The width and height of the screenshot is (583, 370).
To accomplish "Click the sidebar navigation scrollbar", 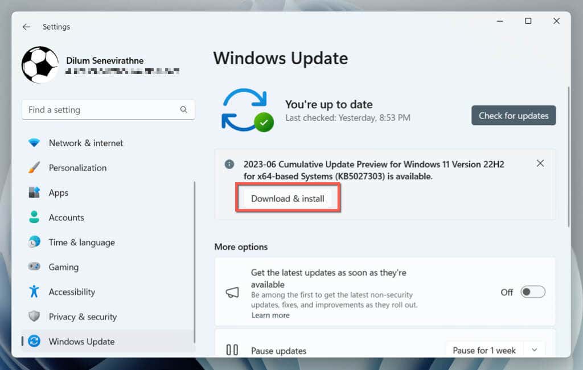I will [195, 262].
